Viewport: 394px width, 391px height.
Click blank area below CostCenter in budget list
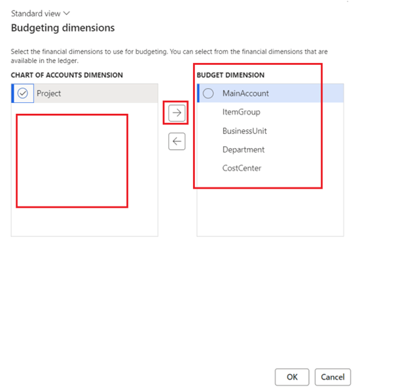pos(270,210)
